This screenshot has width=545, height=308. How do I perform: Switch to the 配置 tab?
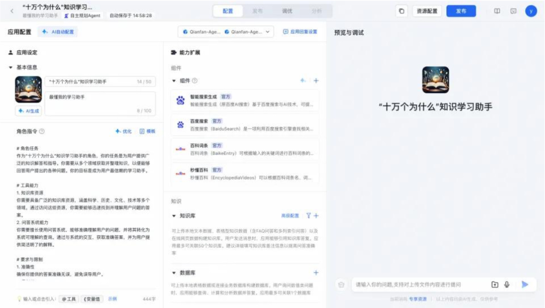(x=228, y=11)
